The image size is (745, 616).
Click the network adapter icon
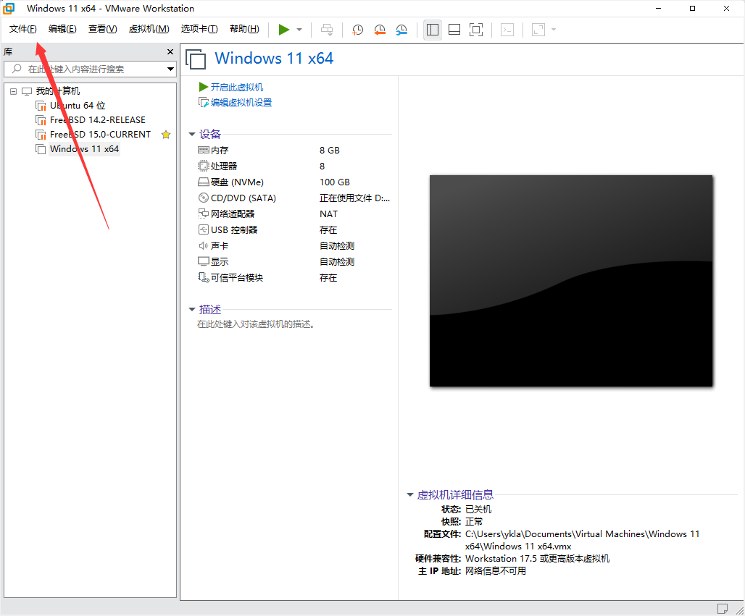click(204, 213)
